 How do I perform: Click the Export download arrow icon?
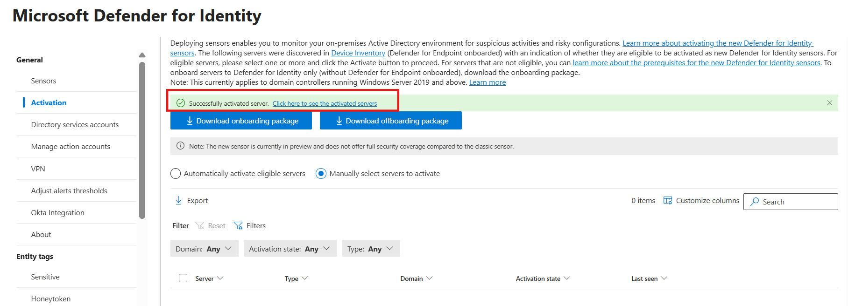click(x=178, y=200)
